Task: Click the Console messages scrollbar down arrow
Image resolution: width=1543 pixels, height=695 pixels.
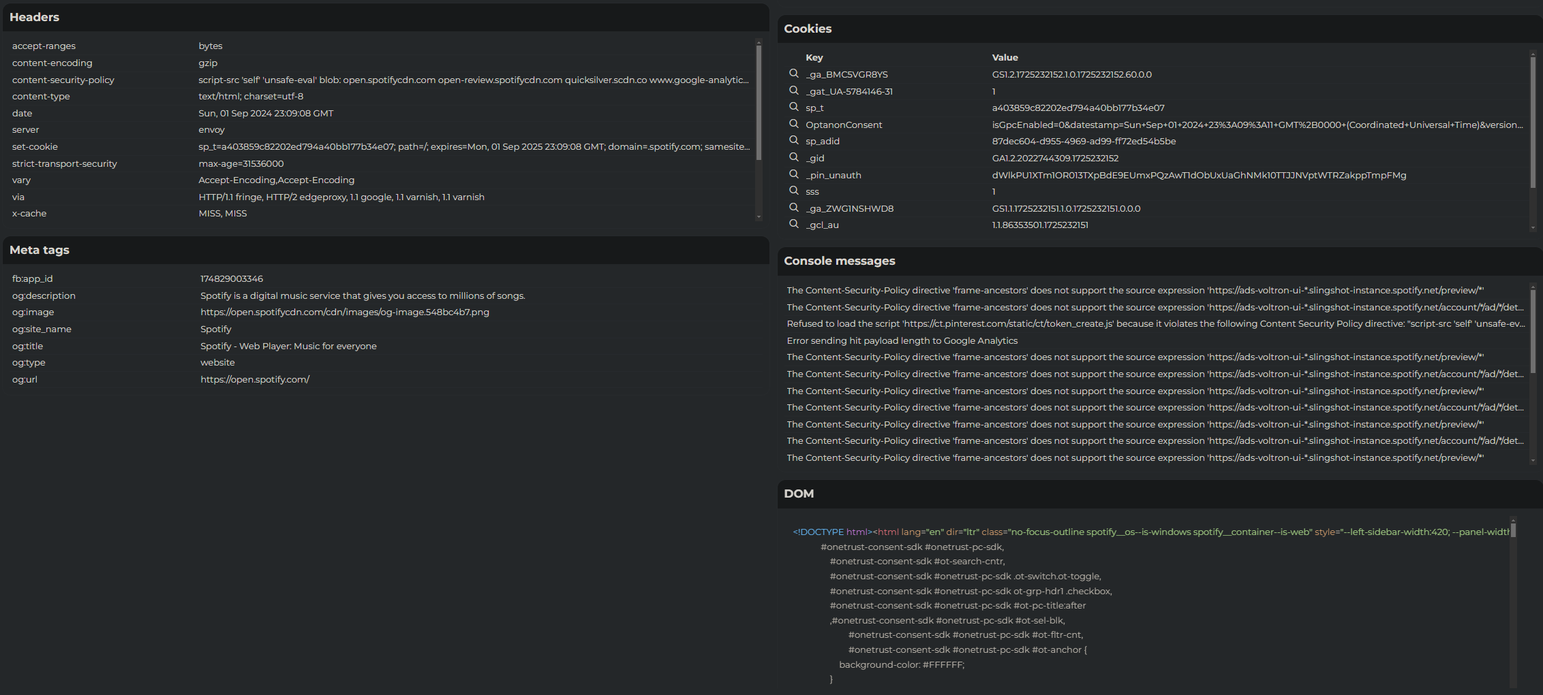Action: coord(1533,461)
